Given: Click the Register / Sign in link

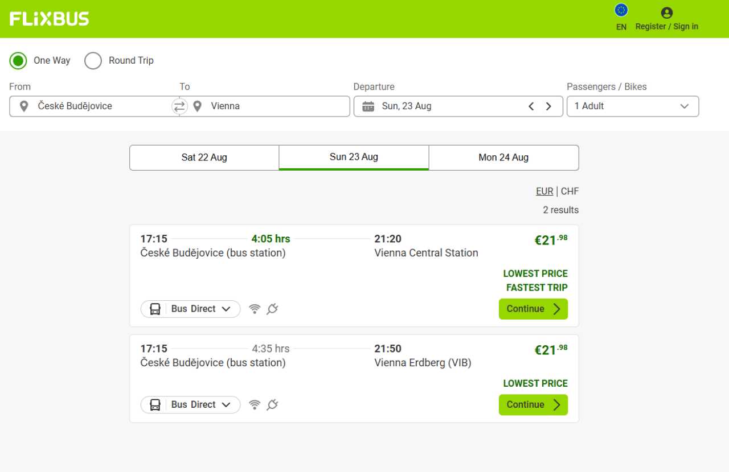Looking at the screenshot, I should pyautogui.click(x=667, y=27).
